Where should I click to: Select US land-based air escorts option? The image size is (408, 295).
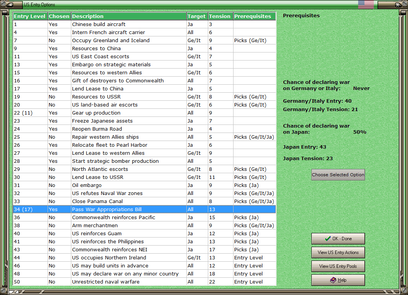click(145, 105)
